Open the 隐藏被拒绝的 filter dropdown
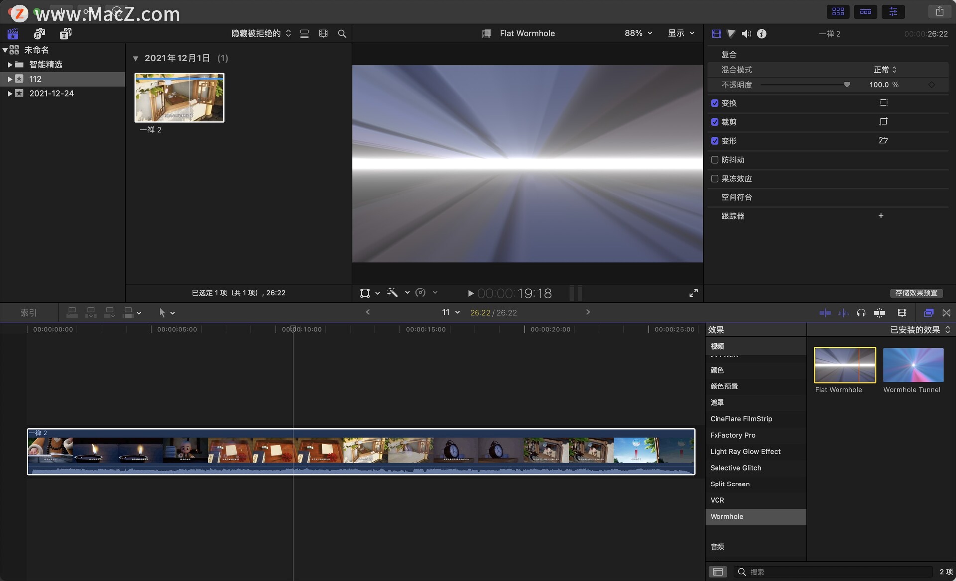This screenshot has width=956, height=581. [x=261, y=33]
